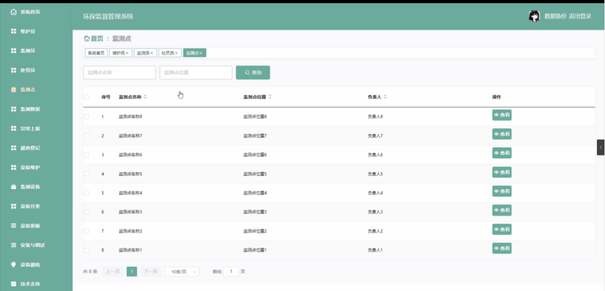Check the box for row 监测点名称8

[x=86, y=116]
